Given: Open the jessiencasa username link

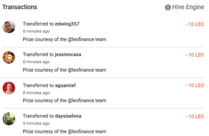Looking at the screenshot, I should (x=68, y=54).
